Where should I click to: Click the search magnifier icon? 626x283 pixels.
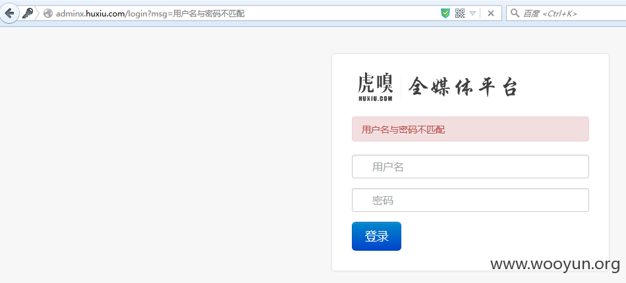(x=515, y=13)
